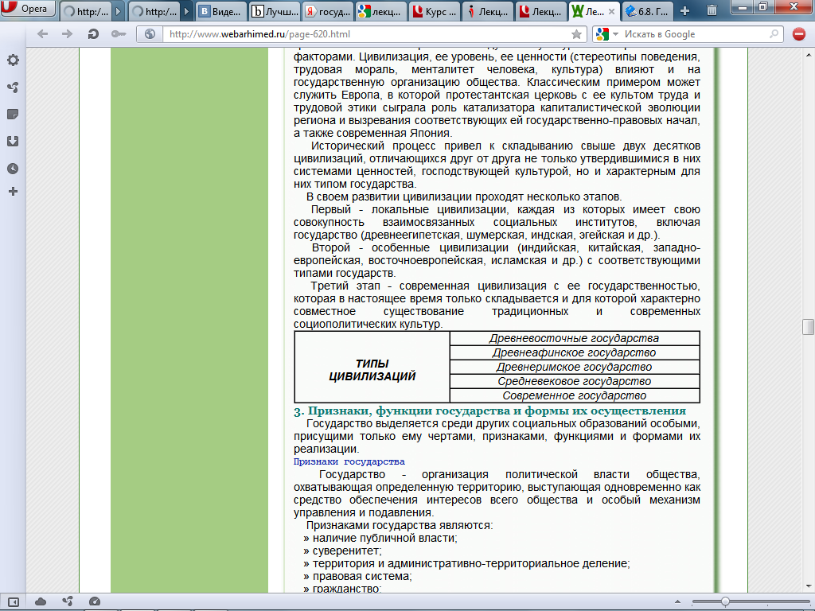
Task: Switch to the first 'http:/...' tab
Action: (85, 11)
